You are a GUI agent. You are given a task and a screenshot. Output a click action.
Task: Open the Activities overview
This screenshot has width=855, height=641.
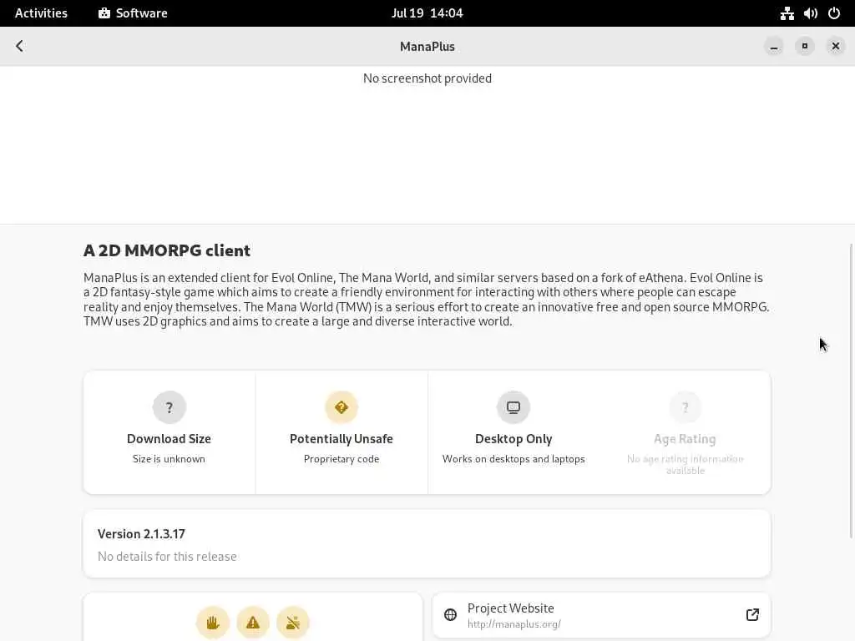(x=41, y=13)
